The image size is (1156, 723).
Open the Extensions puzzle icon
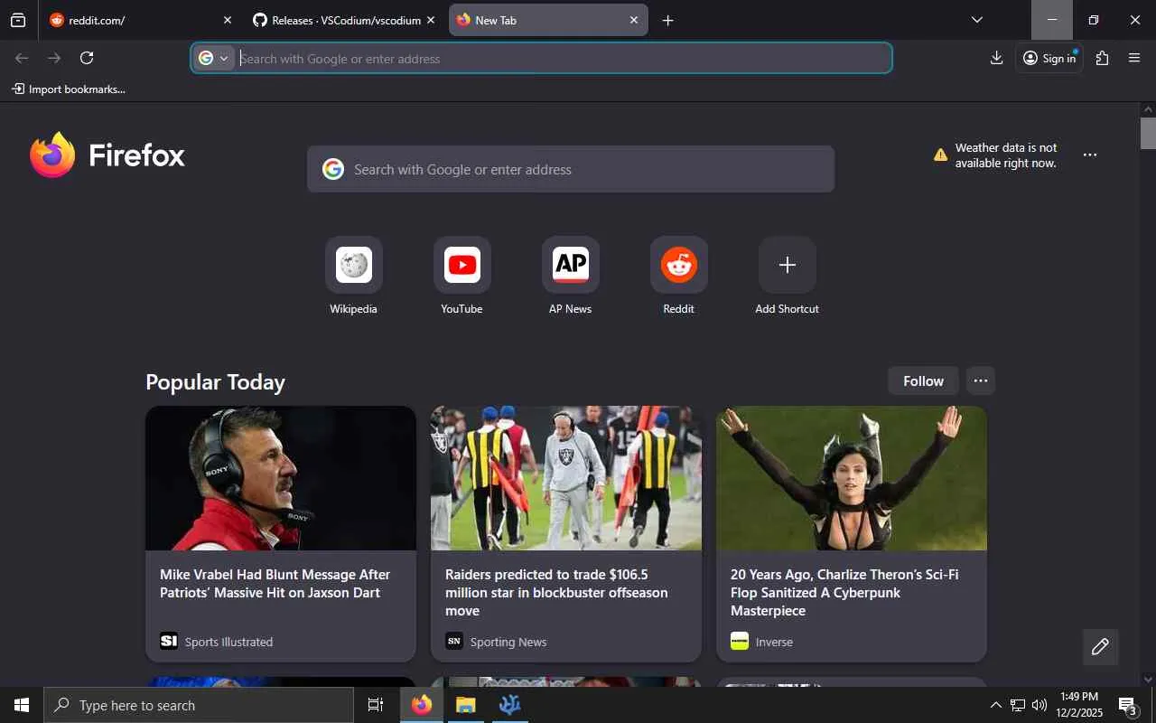pyautogui.click(x=1102, y=58)
